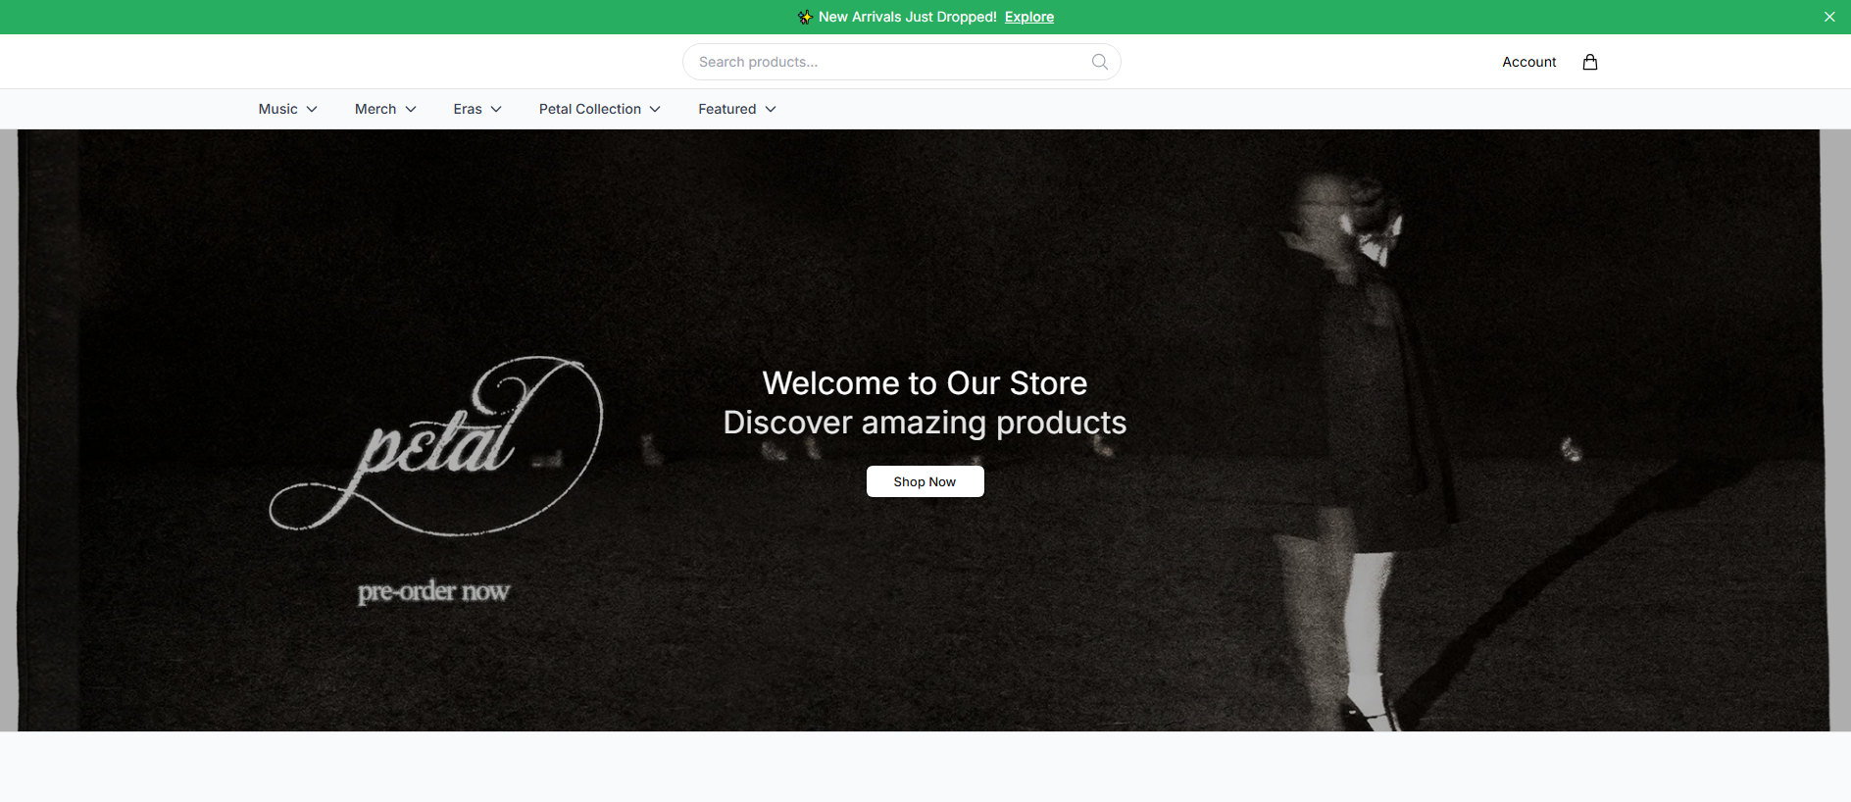
Task: Follow the Explore link in banner
Action: pyautogui.click(x=1029, y=17)
